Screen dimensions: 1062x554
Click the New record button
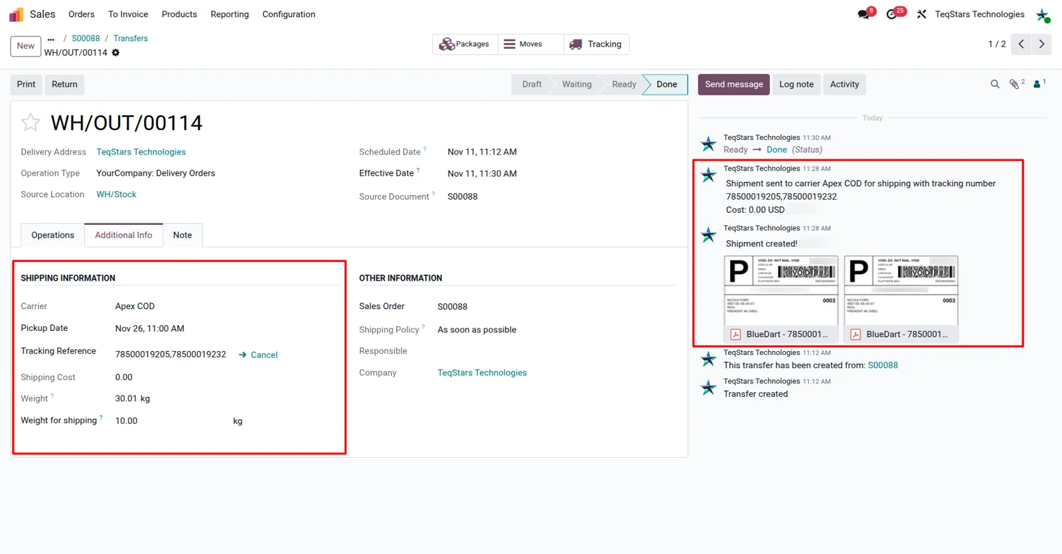pos(26,46)
